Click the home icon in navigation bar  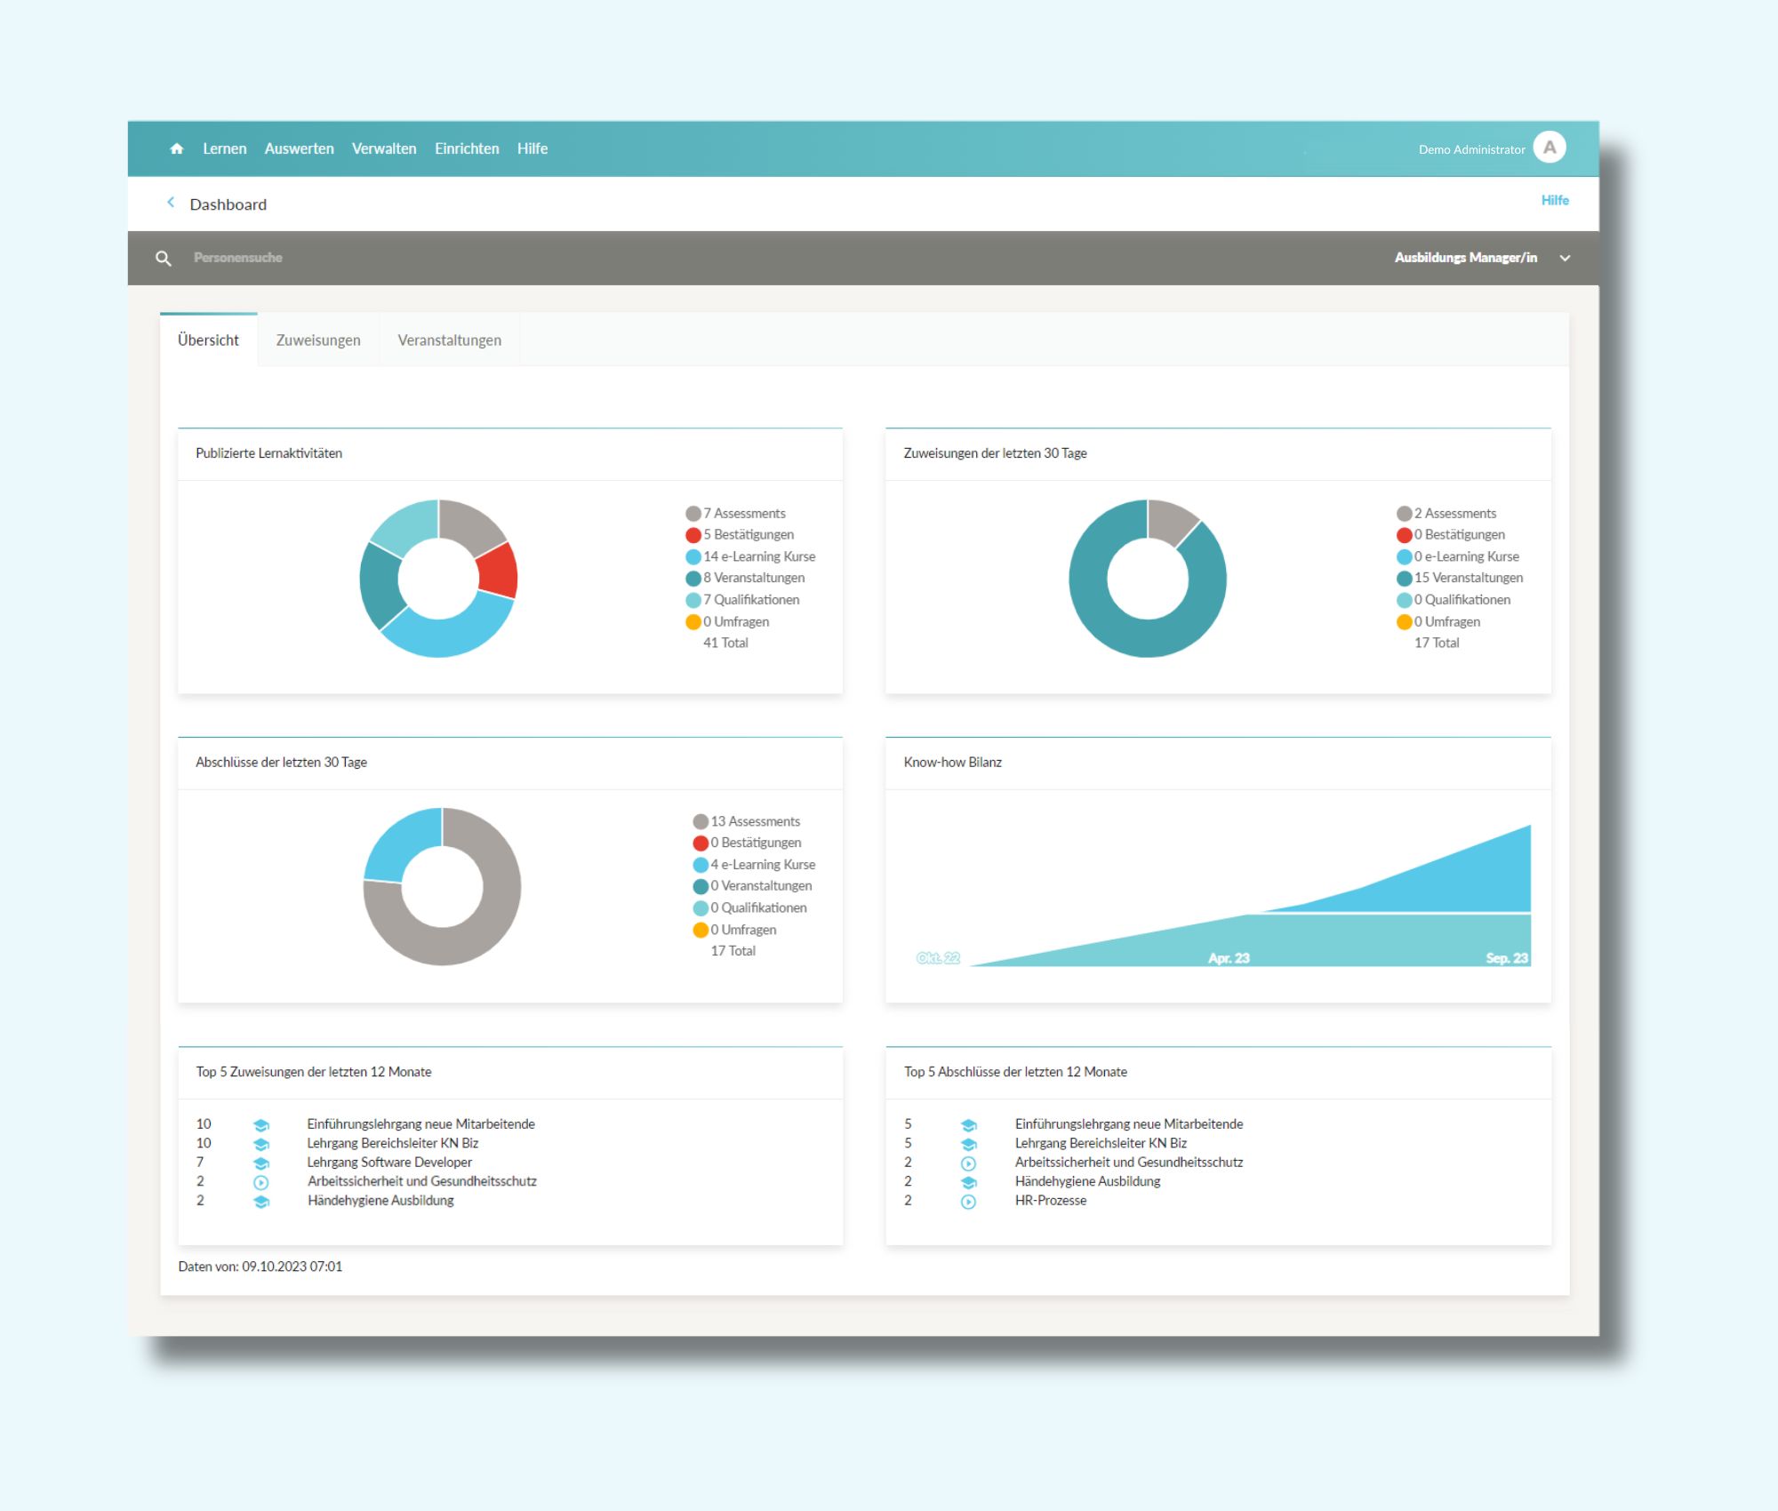click(x=176, y=148)
